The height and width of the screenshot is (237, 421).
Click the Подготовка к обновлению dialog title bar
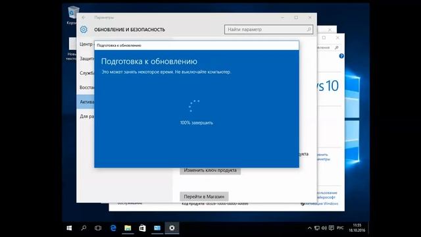tap(197, 45)
